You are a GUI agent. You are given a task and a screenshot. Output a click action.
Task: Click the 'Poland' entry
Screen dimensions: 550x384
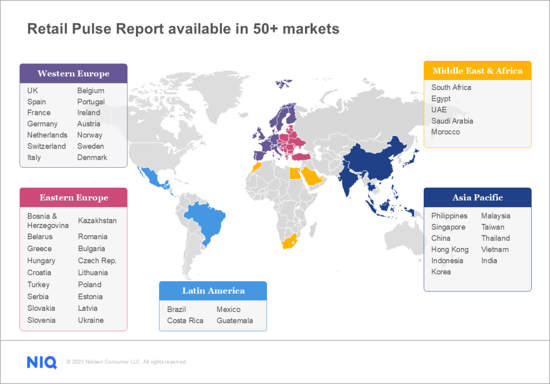pyautogui.click(x=90, y=285)
